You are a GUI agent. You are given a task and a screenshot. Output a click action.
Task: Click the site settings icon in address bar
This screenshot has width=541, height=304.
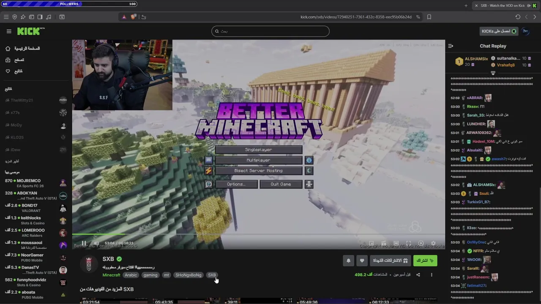tap(418, 17)
